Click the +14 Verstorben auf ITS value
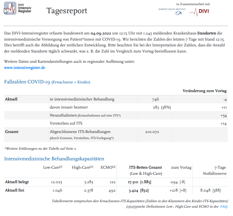This screenshot has width=233, height=216. click(223, 123)
